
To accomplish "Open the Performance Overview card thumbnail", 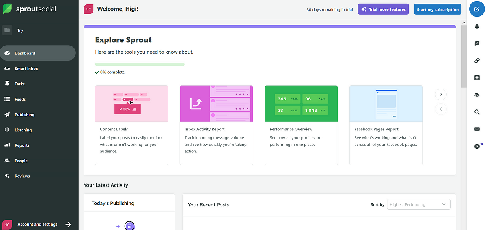I will click(301, 103).
